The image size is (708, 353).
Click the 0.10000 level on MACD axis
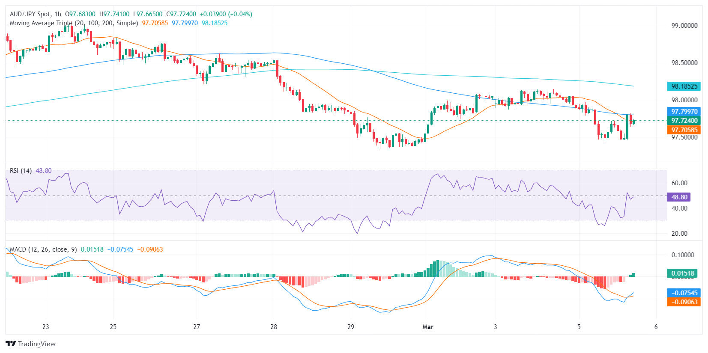pyautogui.click(x=682, y=255)
